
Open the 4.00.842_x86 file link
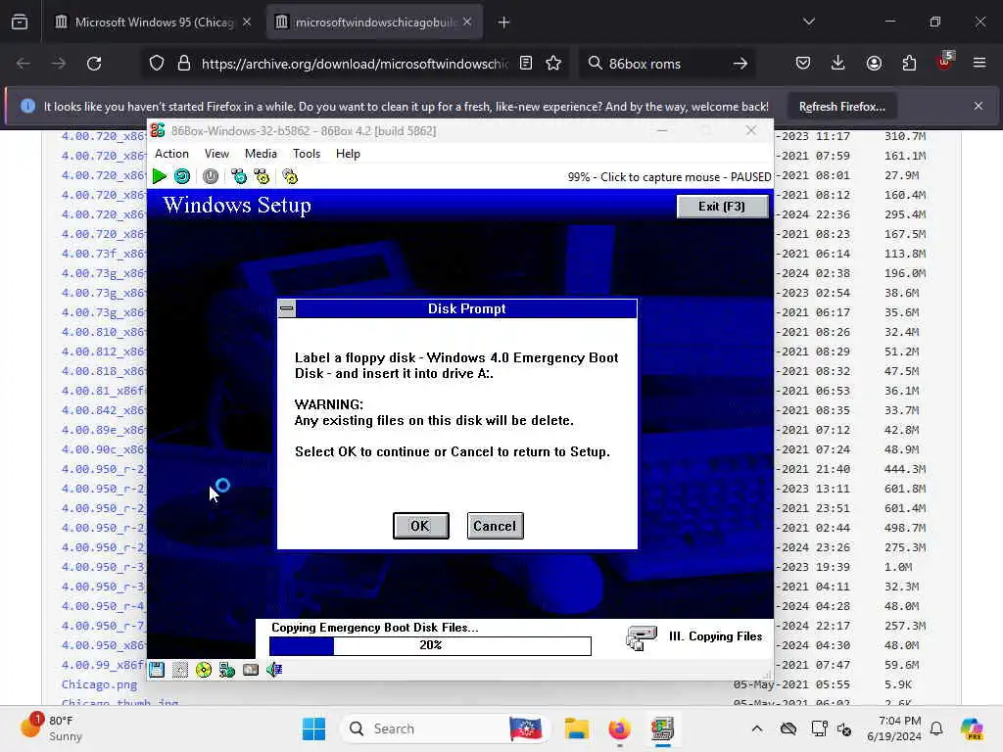click(x=103, y=410)
